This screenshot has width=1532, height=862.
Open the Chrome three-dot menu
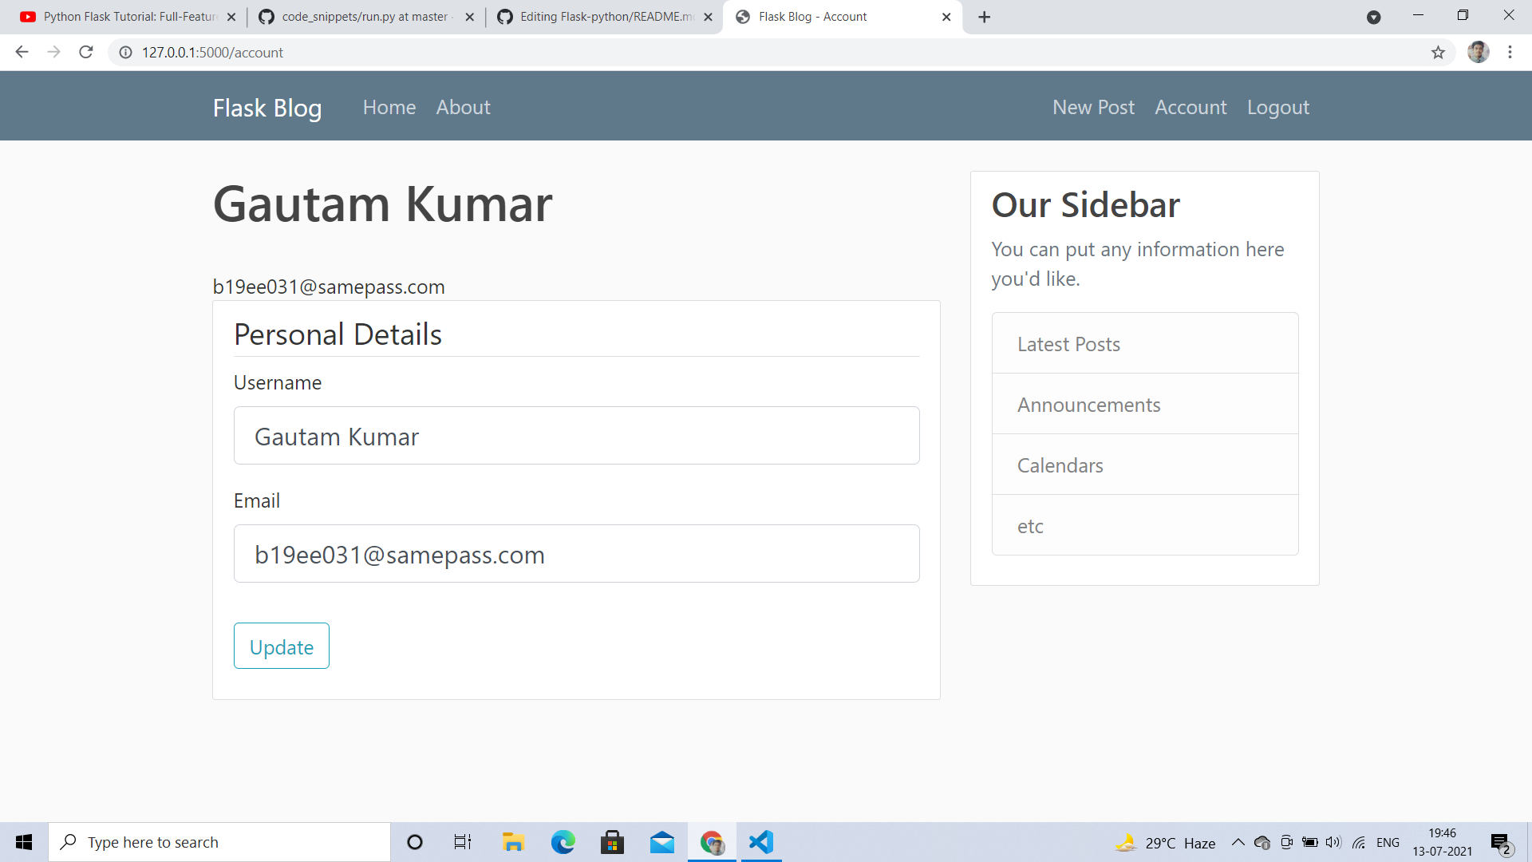[1510, 52]
